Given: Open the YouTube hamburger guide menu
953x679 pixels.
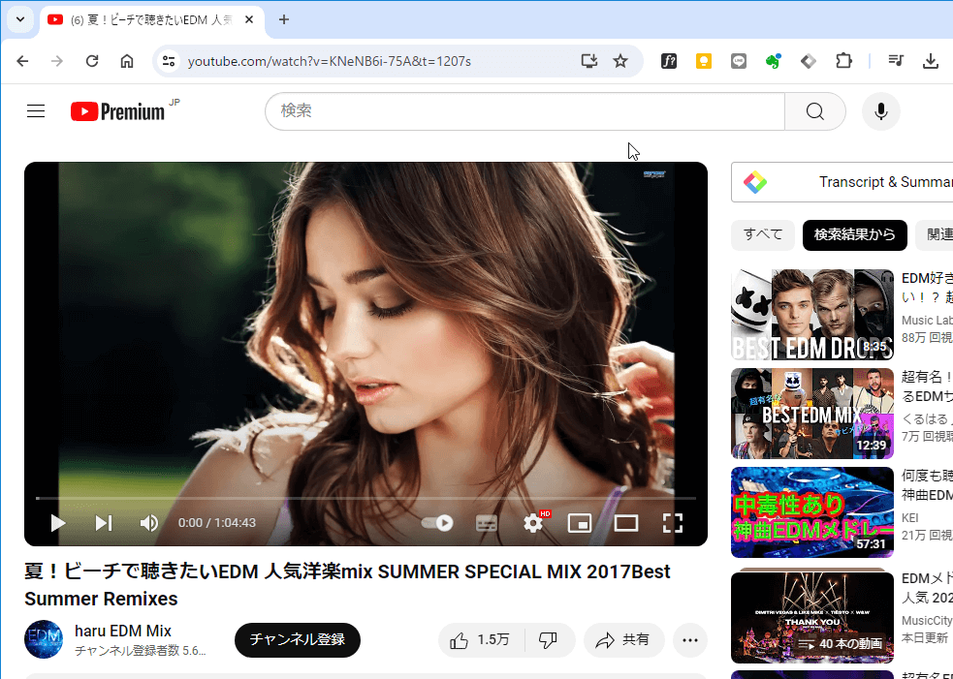Looking at the screenshot, I should [x=36, y=111].
